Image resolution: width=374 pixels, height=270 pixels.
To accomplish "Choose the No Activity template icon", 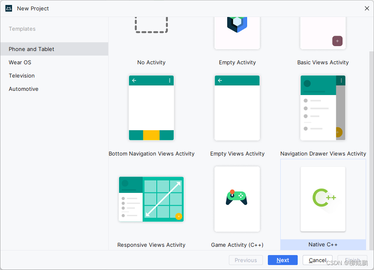I will (x=151, y=25).
